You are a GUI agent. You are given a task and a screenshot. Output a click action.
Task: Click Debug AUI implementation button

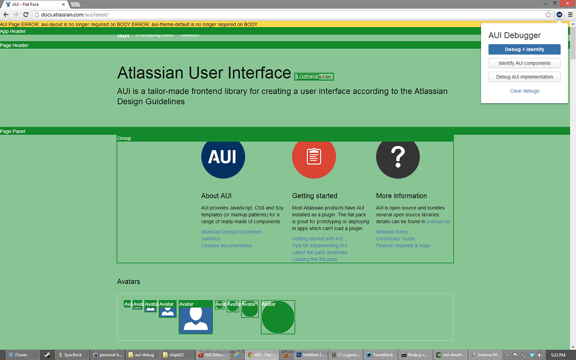524,77
